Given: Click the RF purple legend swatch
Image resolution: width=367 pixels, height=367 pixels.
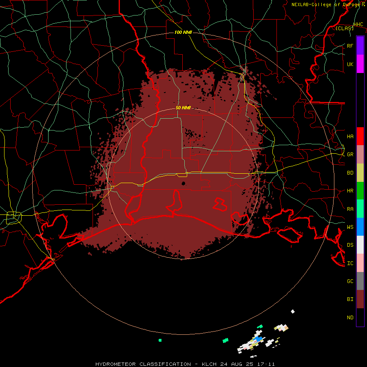Looking at the screenshot, I should (x=360, y=46).
